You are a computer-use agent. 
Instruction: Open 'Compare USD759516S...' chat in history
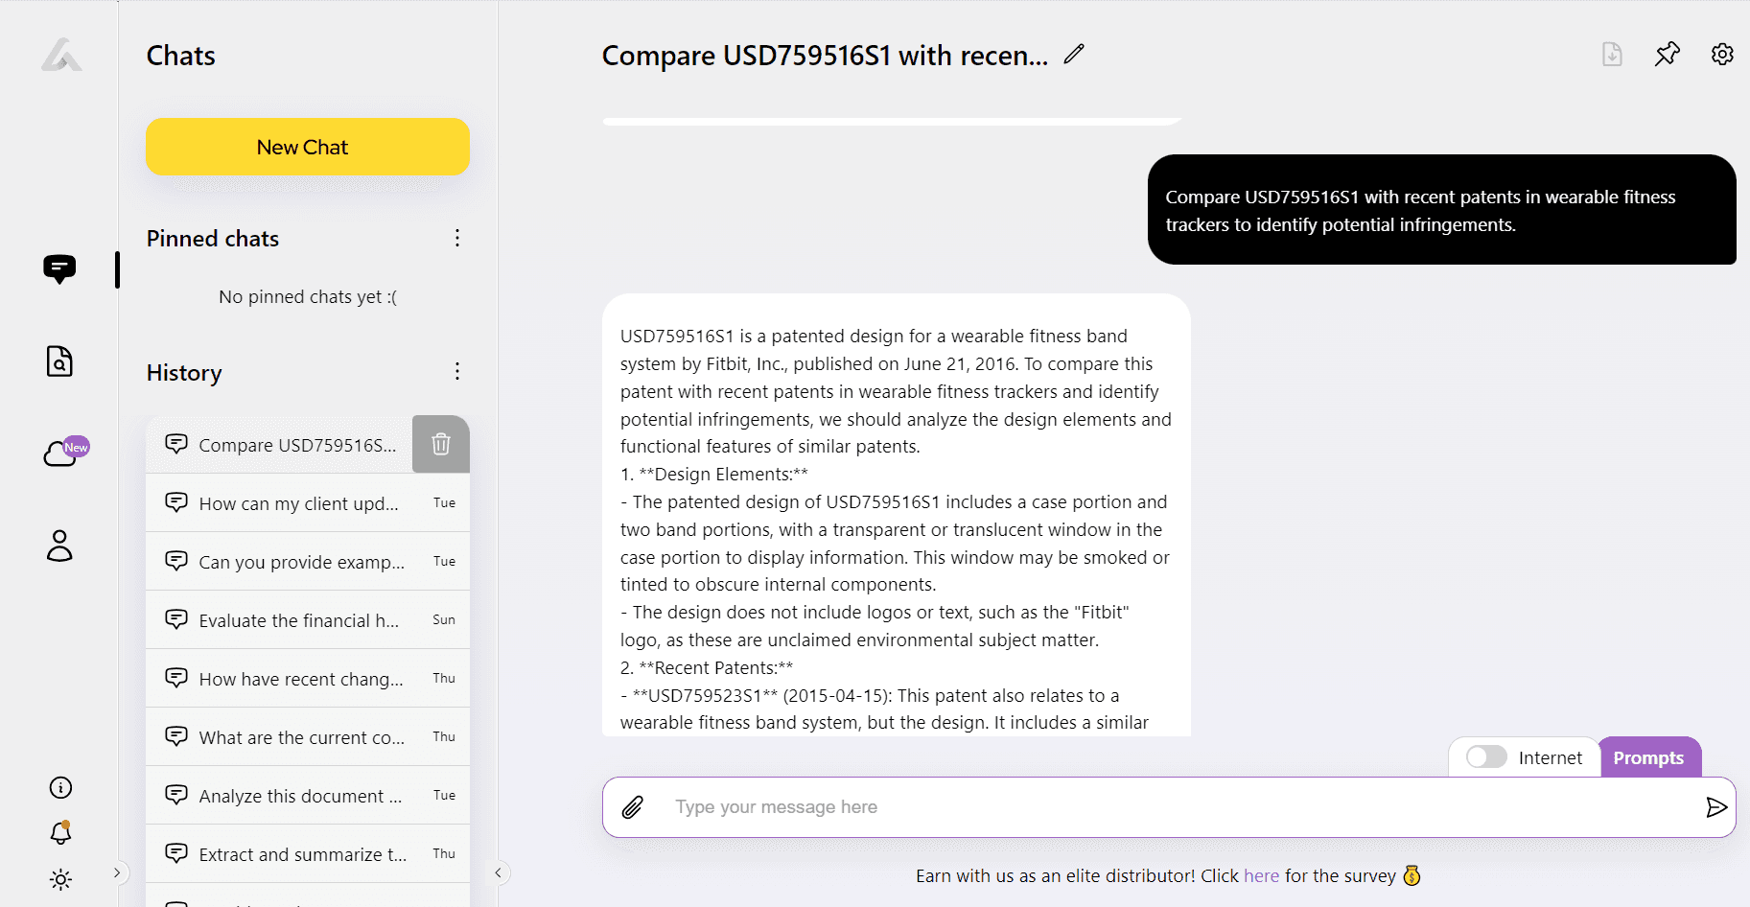click(279, 444)
